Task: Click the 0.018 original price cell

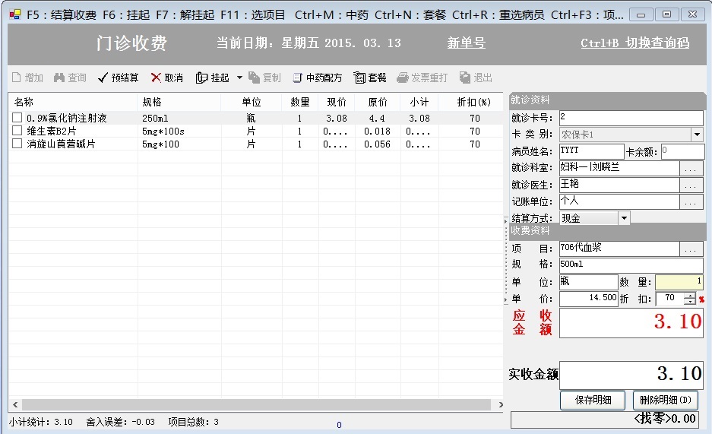Action: (377, 131)
